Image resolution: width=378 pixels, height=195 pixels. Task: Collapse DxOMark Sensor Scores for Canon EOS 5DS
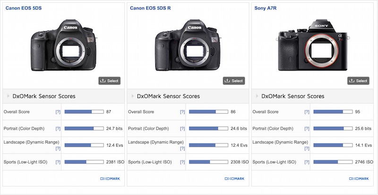[64, 96]
